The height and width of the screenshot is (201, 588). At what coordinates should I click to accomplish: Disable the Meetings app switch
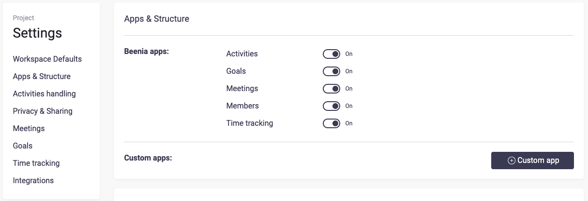332,89
